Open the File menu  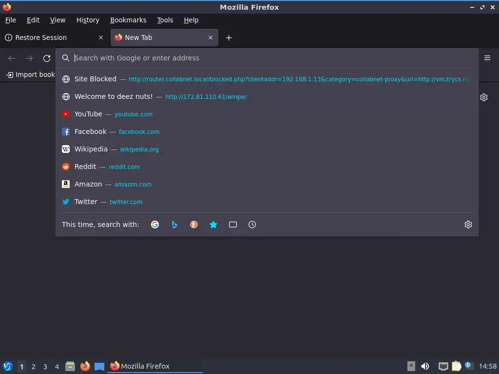tap(11, 20)
